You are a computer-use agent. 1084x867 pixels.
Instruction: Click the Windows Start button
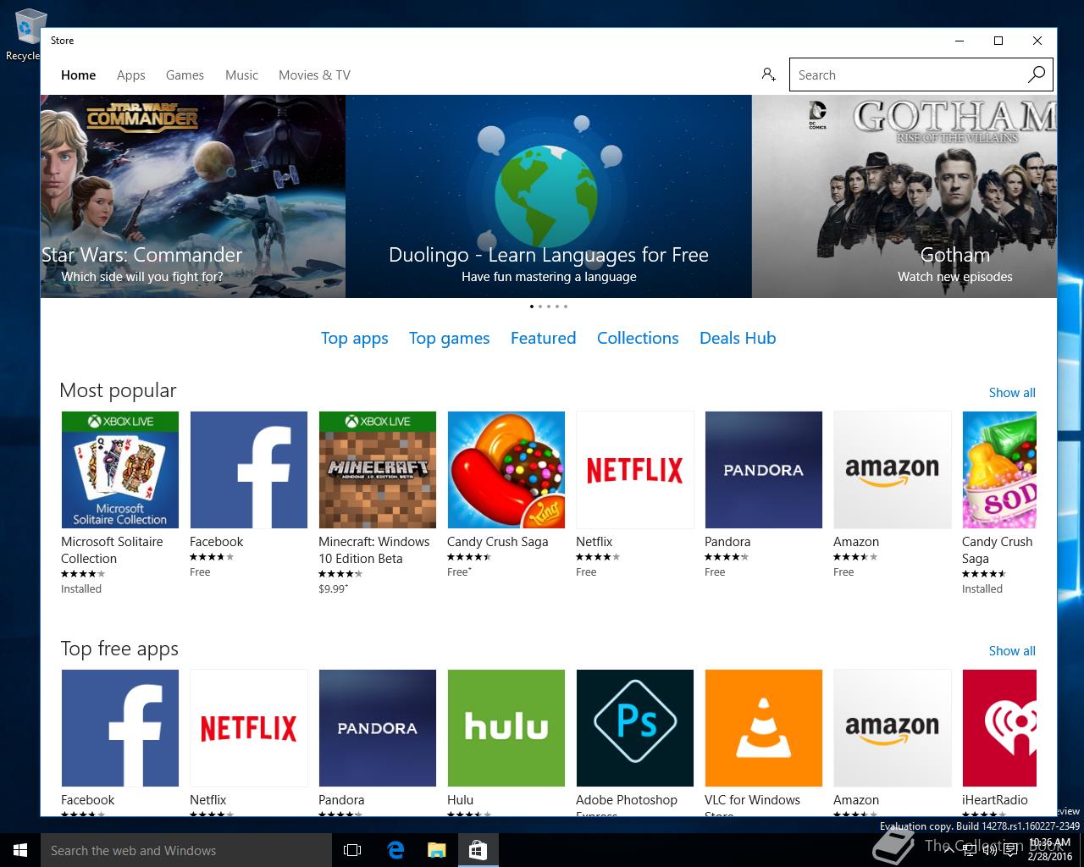coord(20,850)
